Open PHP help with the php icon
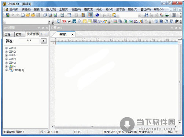Screen dimensions: 184x137 point(95,22)
